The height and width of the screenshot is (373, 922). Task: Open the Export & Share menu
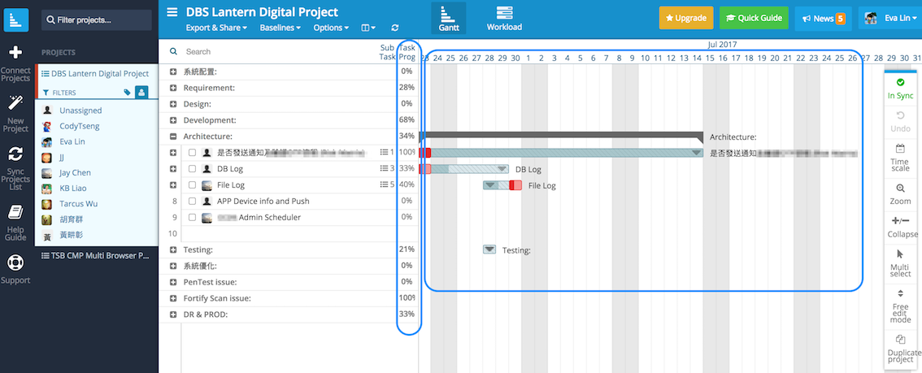click(216, 28)
